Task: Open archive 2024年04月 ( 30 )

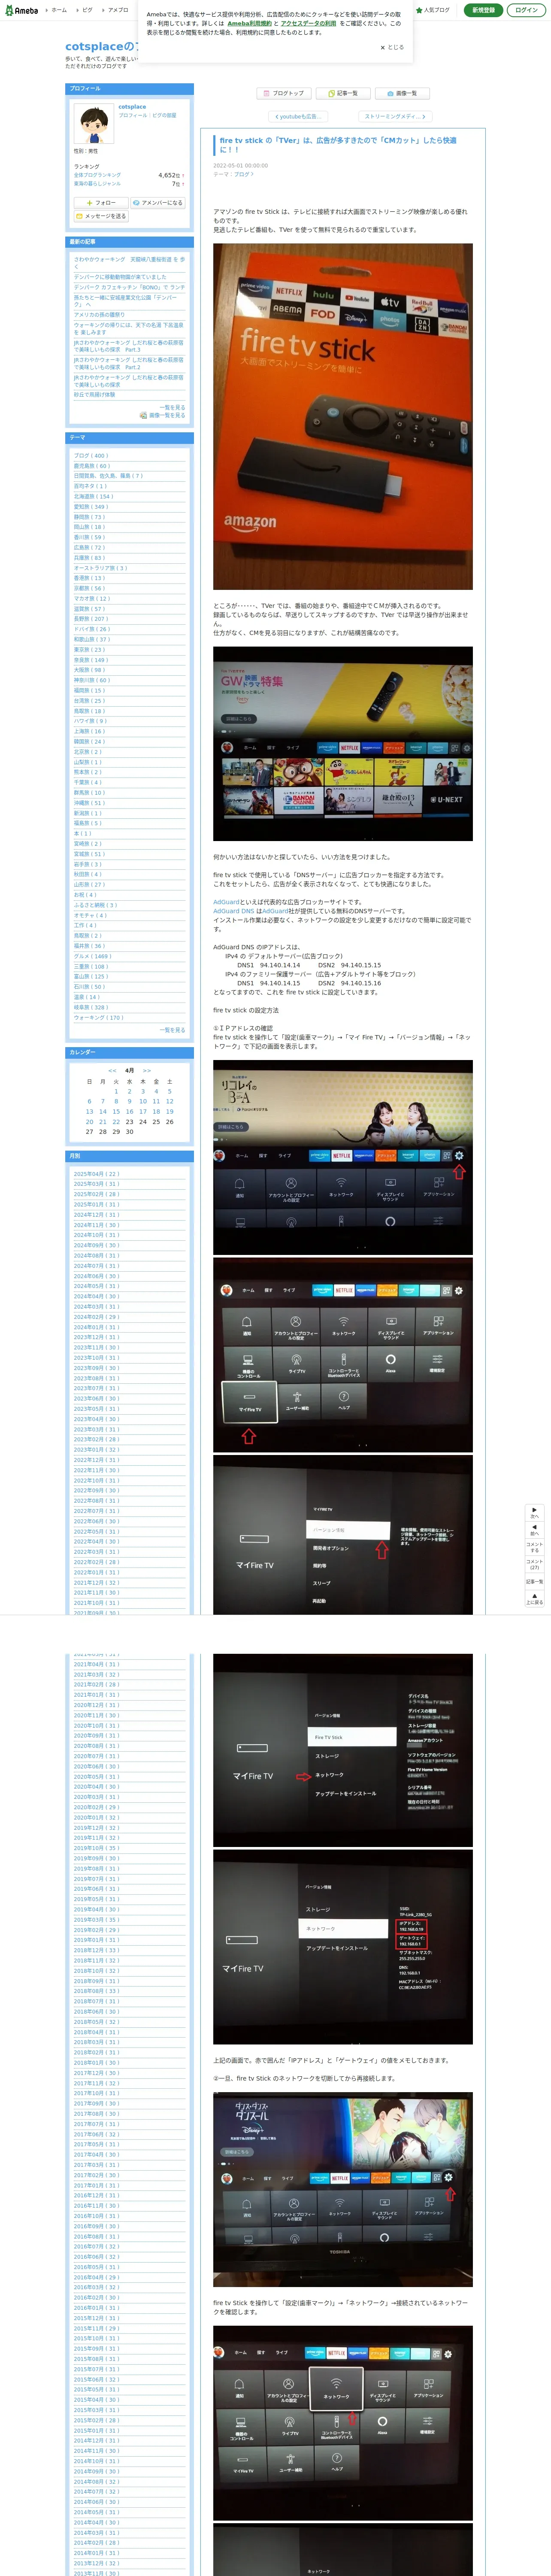Action: tap(96, 1296)
